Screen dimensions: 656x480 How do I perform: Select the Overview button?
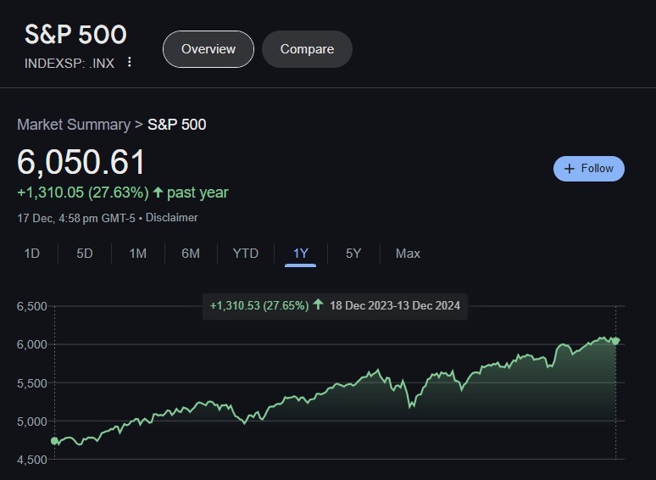(x=208, y=49)
